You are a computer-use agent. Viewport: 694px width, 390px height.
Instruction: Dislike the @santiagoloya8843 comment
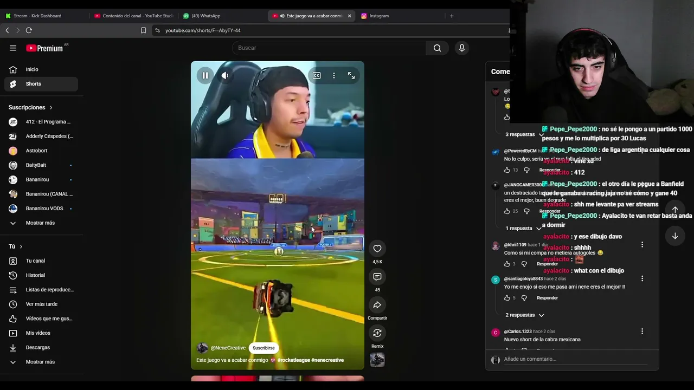tap(524, 298)
